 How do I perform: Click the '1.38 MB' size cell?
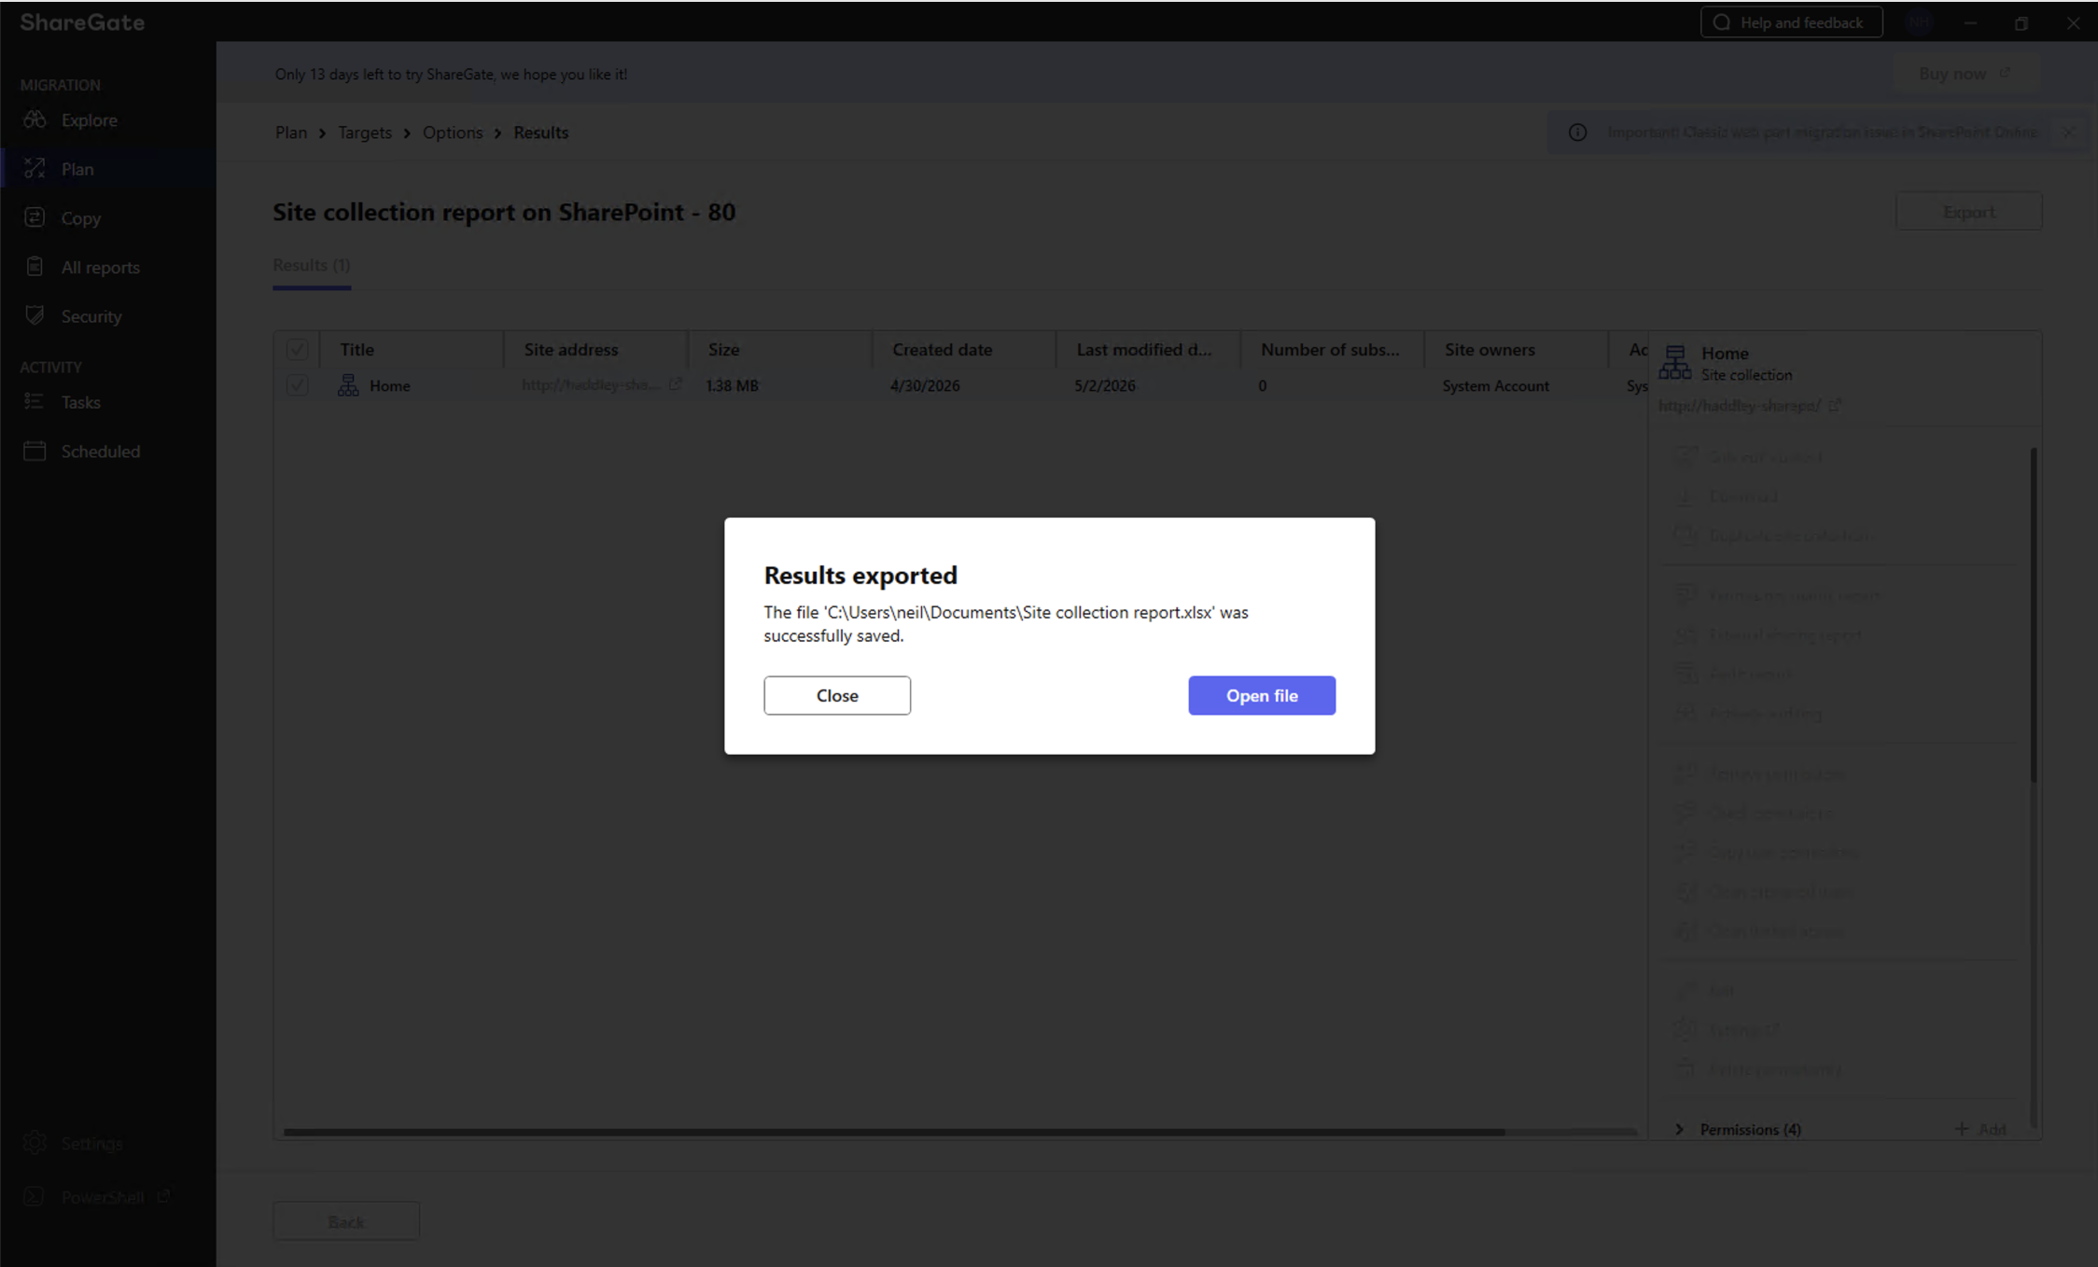pyautogui.click(x=733, y=385)
